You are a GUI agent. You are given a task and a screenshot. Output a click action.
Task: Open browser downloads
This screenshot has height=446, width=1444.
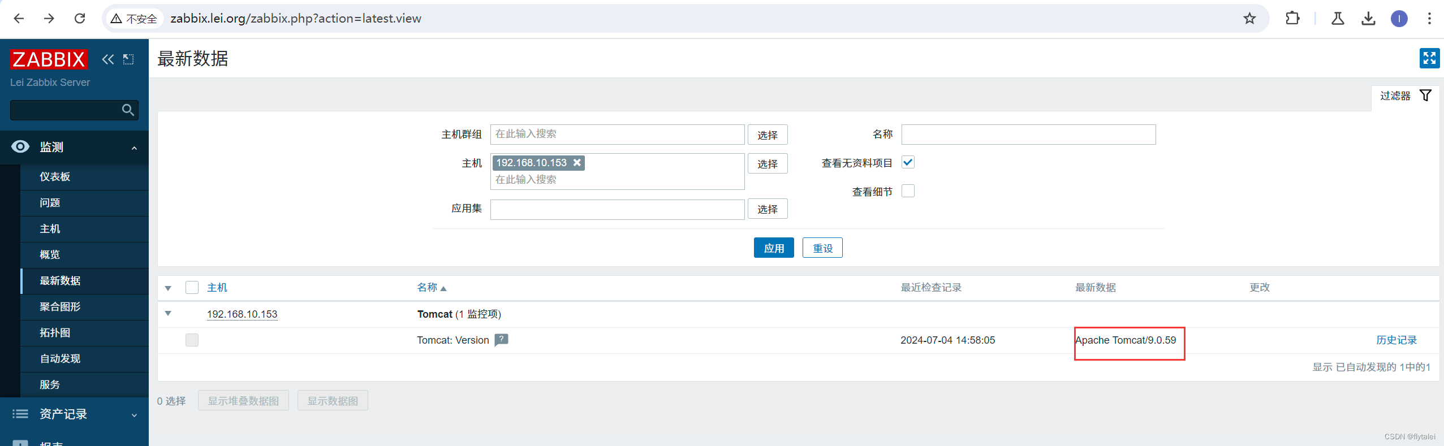[1368, 19]
